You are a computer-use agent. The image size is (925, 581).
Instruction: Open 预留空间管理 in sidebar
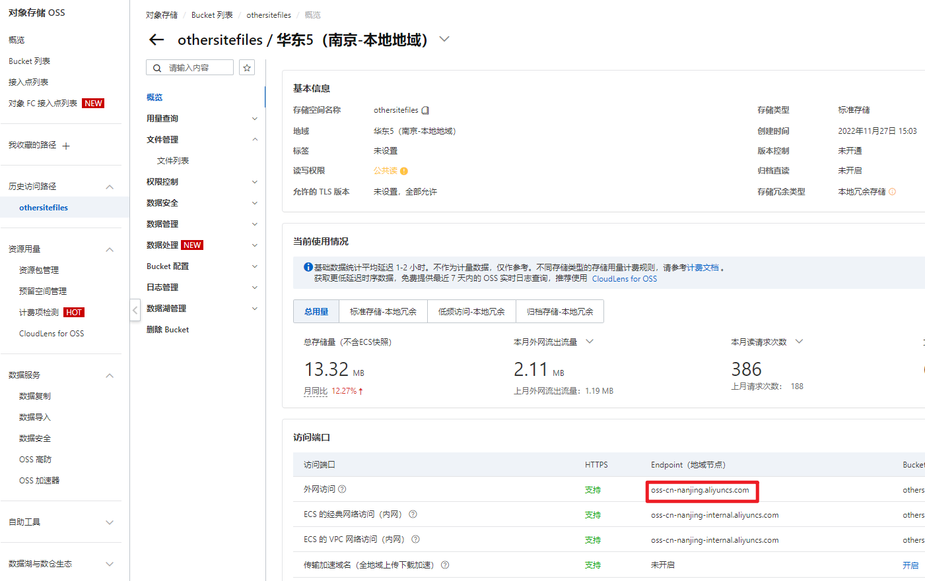pyautogui.click(x=43, y=291)
